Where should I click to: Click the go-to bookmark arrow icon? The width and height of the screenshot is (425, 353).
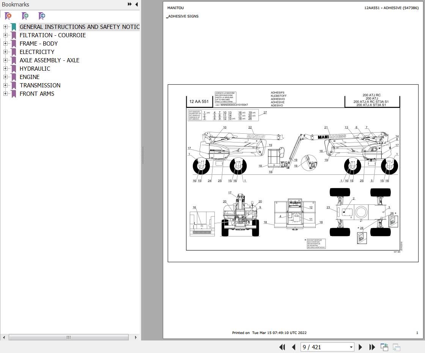[x=42, y=16]
